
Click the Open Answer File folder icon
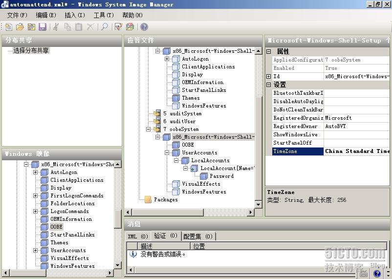20,27
